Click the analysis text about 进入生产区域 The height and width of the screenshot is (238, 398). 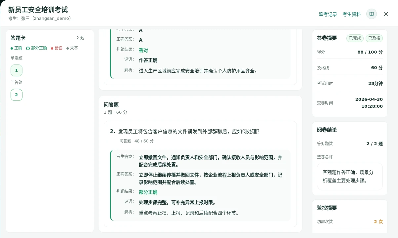[x=198, y=71]
